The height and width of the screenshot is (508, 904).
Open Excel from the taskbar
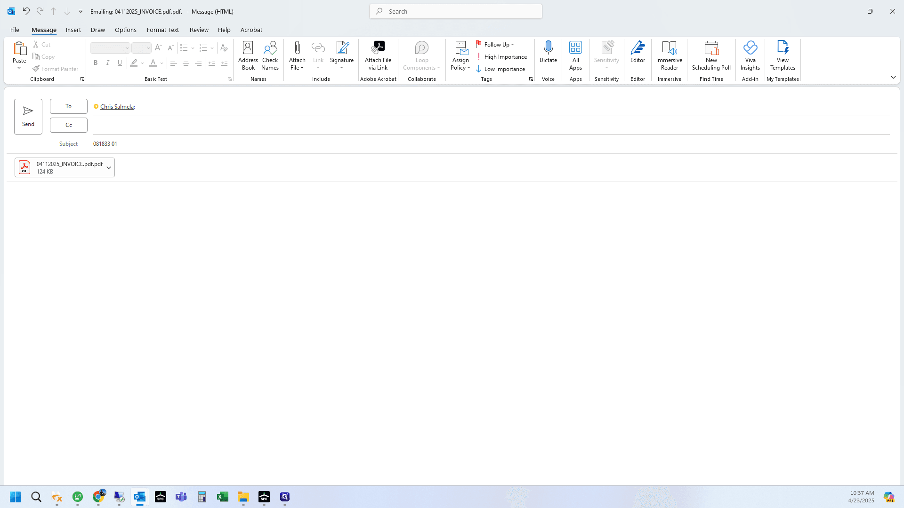pos(222,497)
